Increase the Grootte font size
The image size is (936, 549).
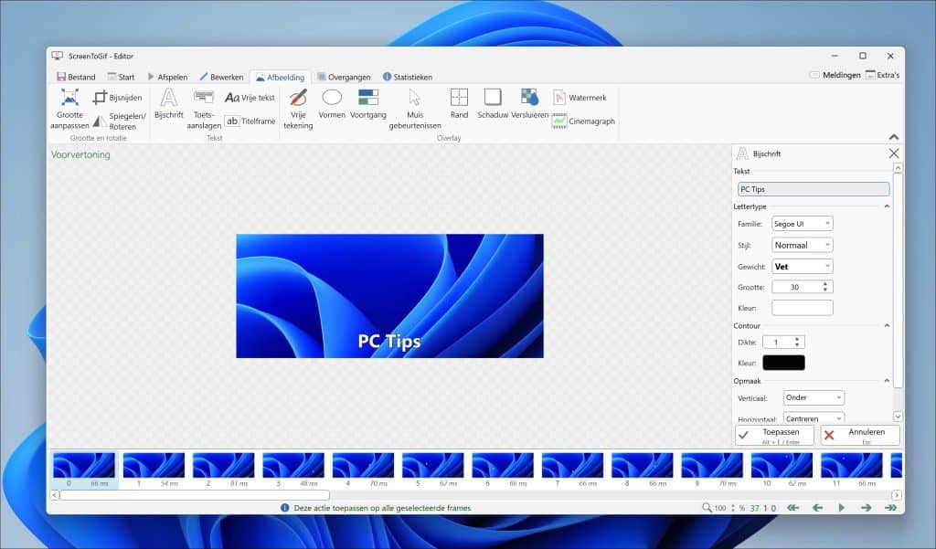[x=825, y=284]
